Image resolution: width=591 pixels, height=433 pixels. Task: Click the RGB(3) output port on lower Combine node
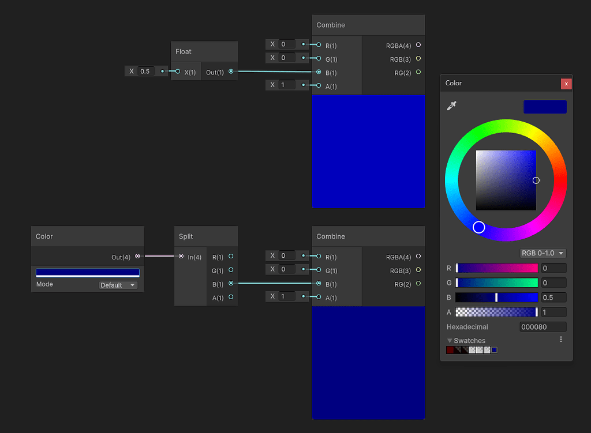pyautogui.click(x=418, y=270)
